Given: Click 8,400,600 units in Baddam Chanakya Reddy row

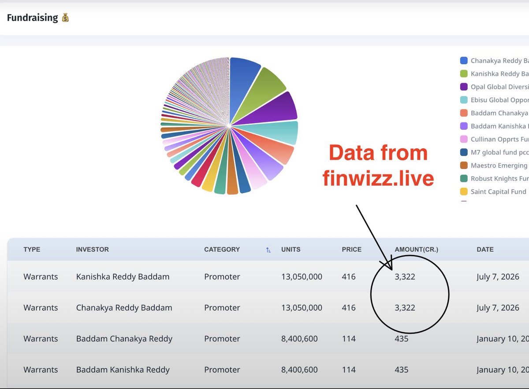Looking at the screenshot, I should click(x=299, y=339).
